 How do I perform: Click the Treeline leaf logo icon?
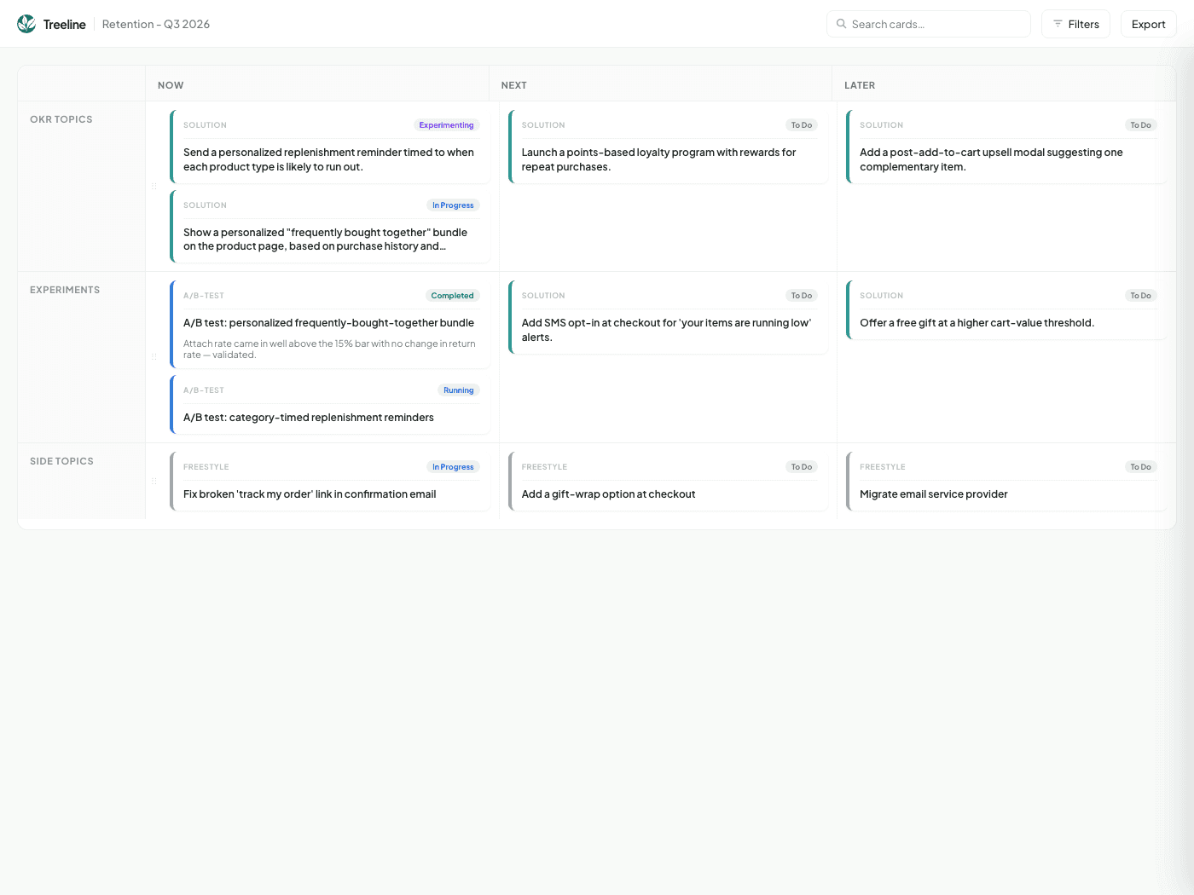coord(26,24)
